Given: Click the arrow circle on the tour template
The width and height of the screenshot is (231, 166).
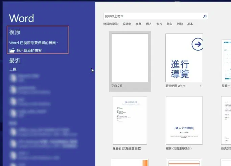Looking at the screenshot, I should (x=197, y=44).
